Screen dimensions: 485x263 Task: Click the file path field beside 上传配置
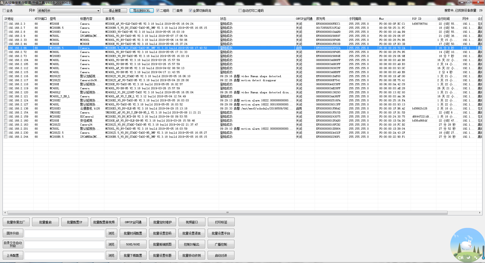pos(64,255)
